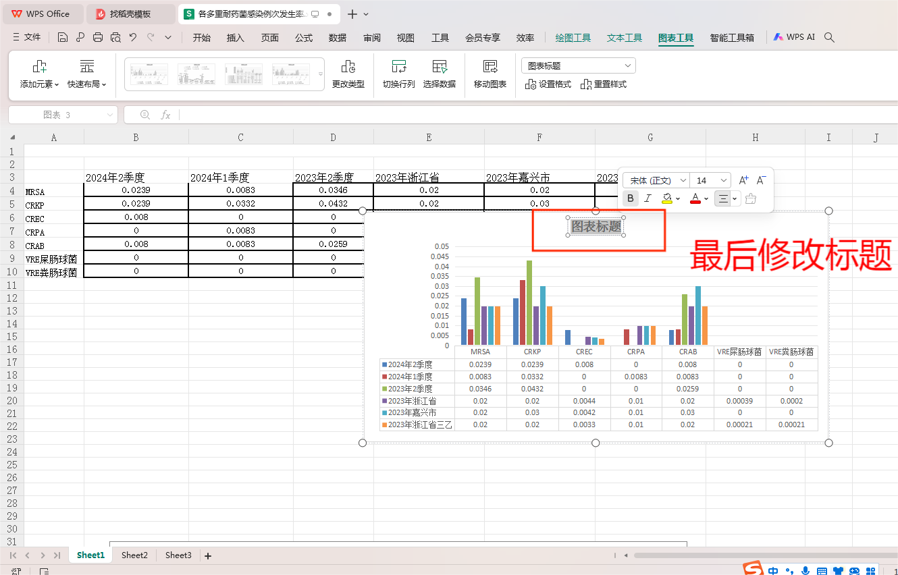Switch to the Sheet2 worksheet tab
The height and width of the screenshot is (575, 898).
[134, 555]
